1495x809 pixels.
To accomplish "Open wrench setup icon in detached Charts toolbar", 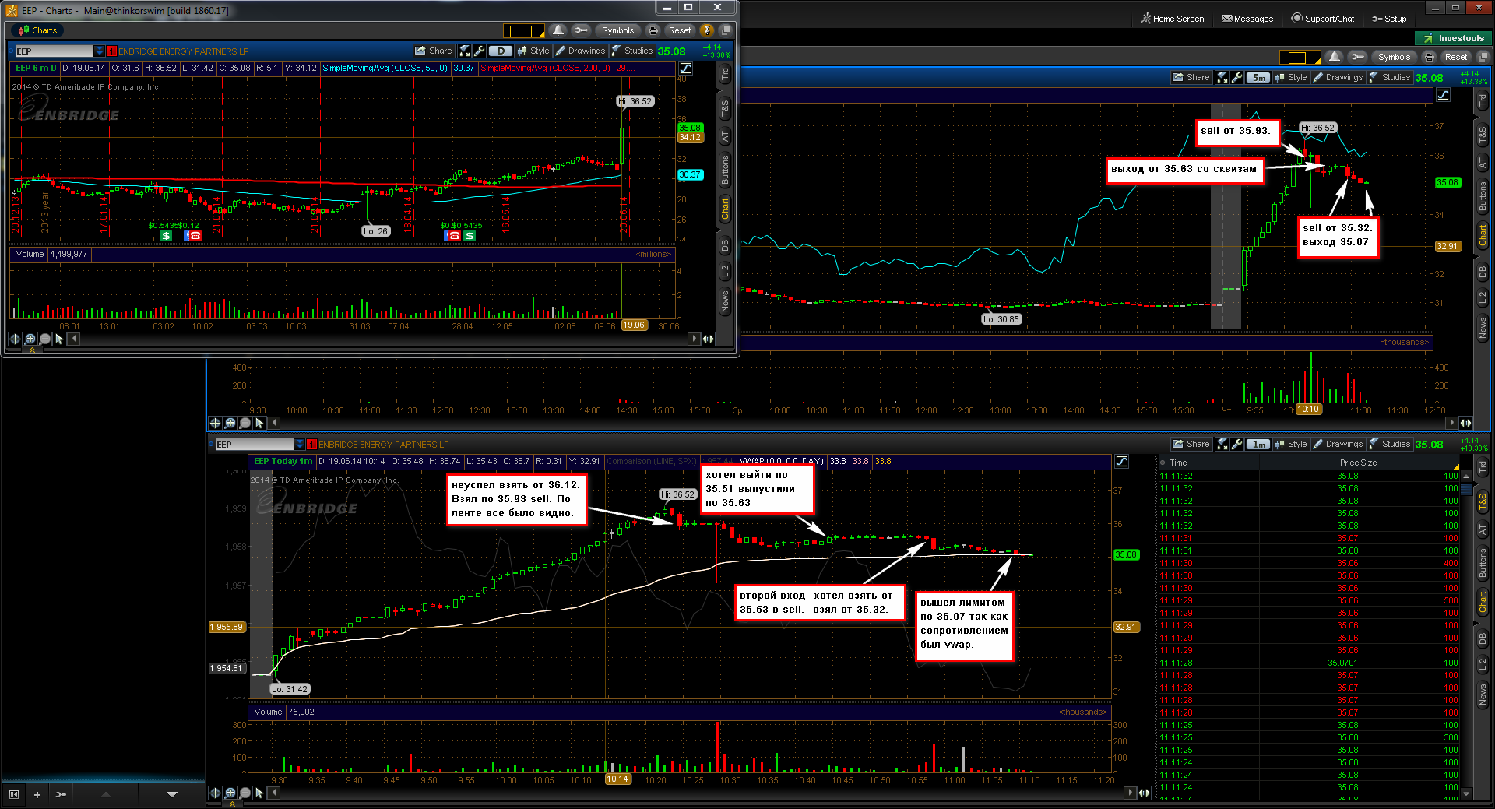I will point(581,30).
